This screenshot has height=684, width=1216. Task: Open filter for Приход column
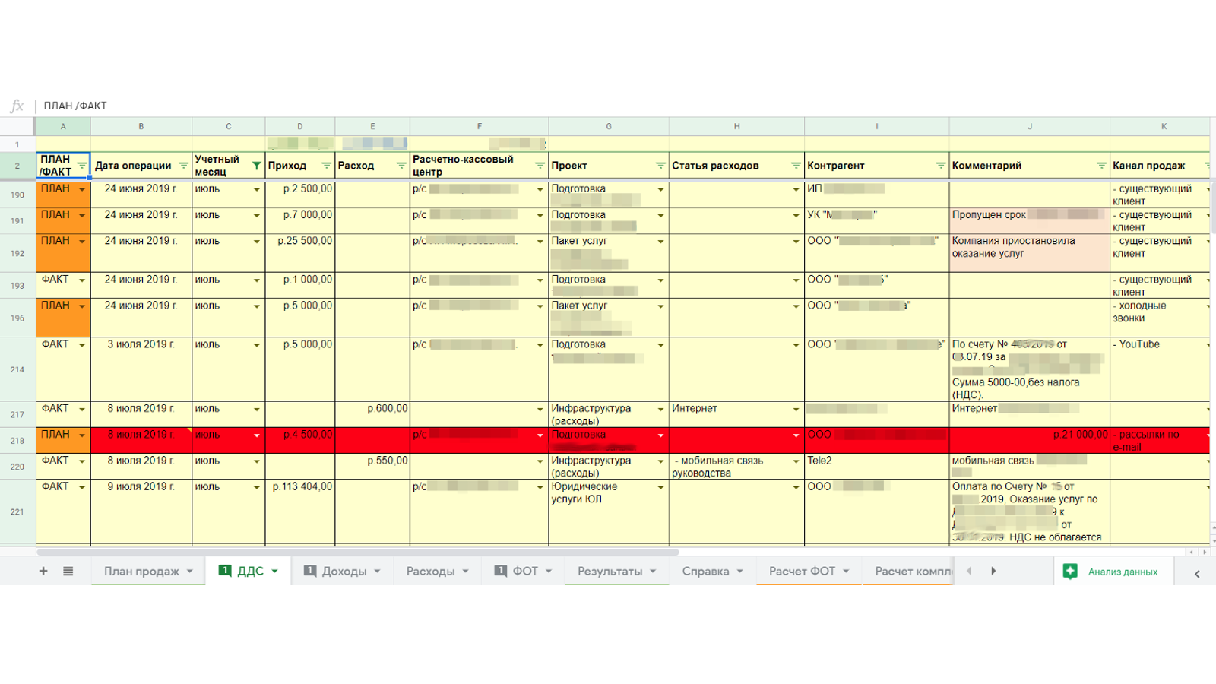coord(326,166)
